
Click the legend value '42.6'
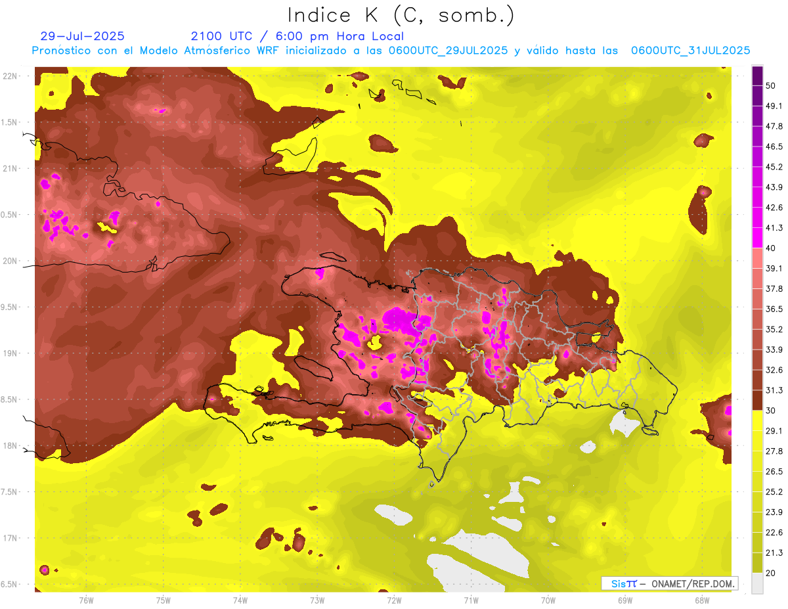pos(774,208)
